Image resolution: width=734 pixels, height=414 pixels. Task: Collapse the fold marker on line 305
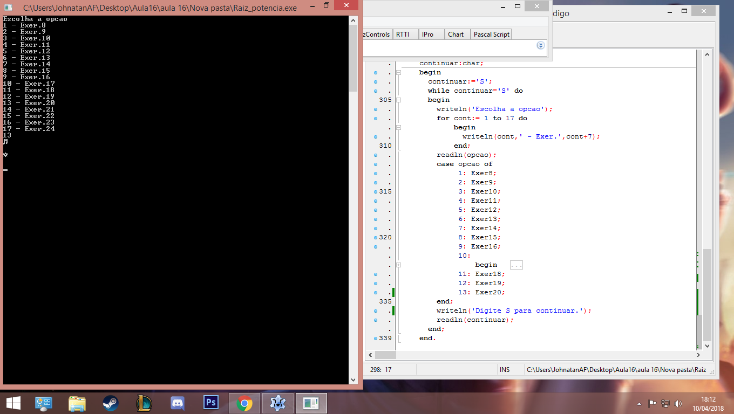pos(399,100)
